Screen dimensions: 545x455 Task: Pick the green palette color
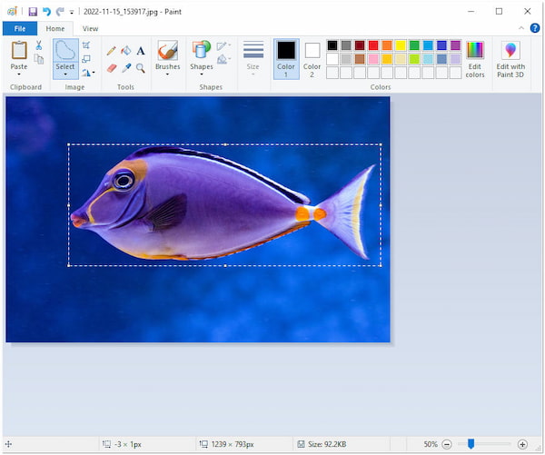tap(414, 45)
